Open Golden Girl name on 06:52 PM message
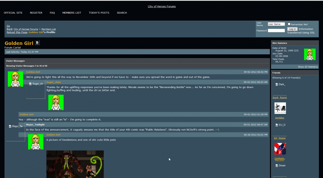 [x=33, y=72]
